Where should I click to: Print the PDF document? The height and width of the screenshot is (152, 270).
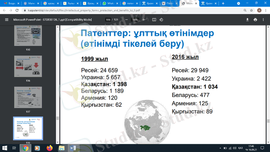pos(255,20)
